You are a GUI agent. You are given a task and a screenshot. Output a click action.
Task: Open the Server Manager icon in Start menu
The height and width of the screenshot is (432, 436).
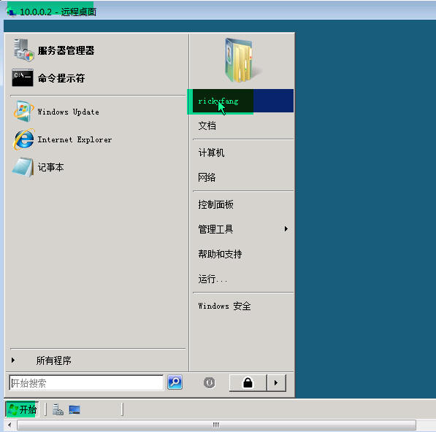point(23,50)
